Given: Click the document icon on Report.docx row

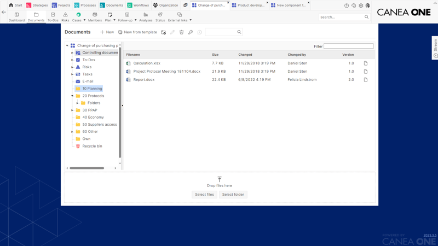Looking at the screenshot, I should (366, 80).
